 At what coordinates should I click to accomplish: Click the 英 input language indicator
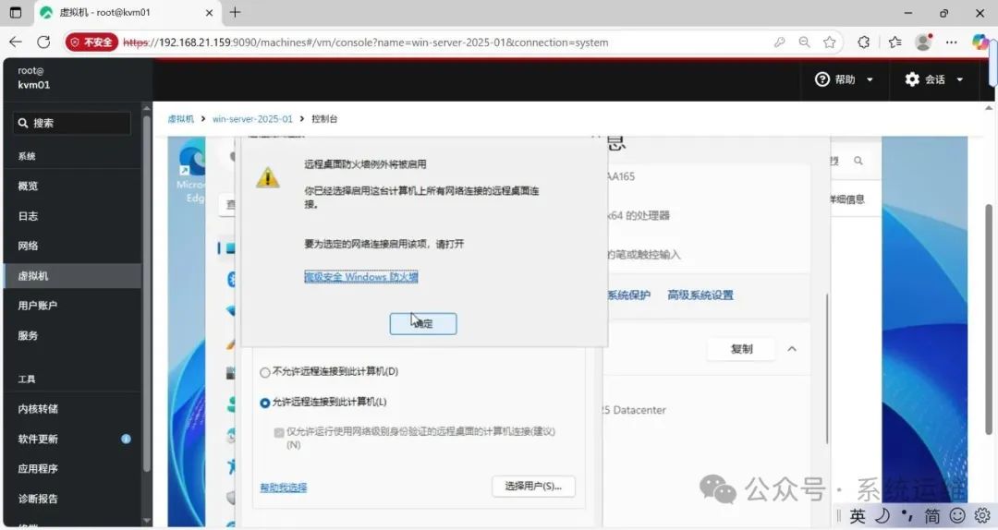(858, 515)
